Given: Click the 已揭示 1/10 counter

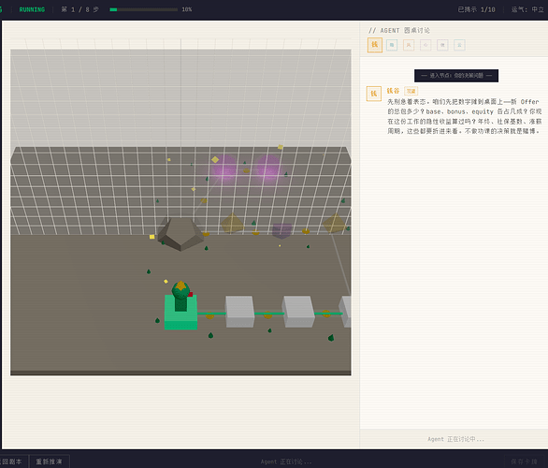Looking at the screenshot, I should pyautogui.click(x=476, y=9).
